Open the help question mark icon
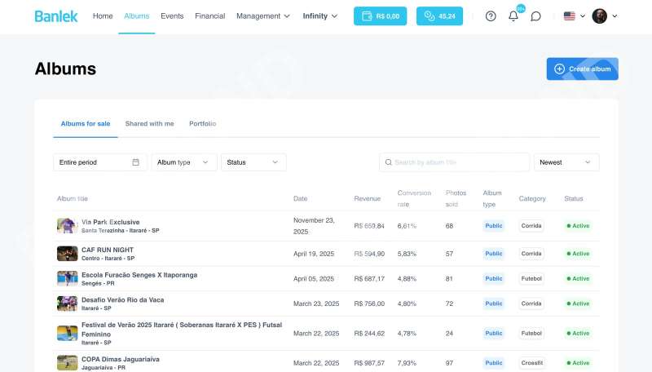 pos(491,16)
